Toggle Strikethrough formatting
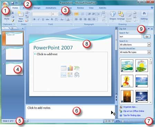The height and width of the screenshot is (127, 155). coord(47,19)
